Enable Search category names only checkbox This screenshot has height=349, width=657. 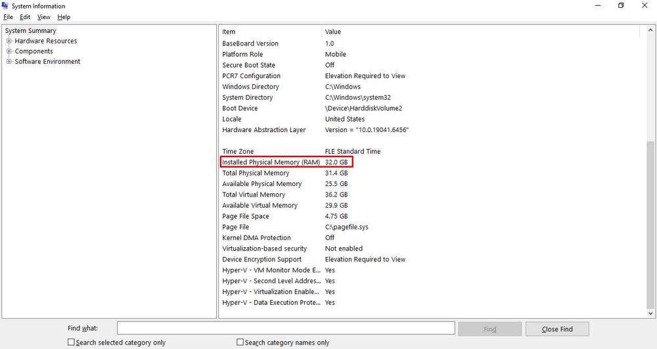pyautogui.click(x=240, y=342)
